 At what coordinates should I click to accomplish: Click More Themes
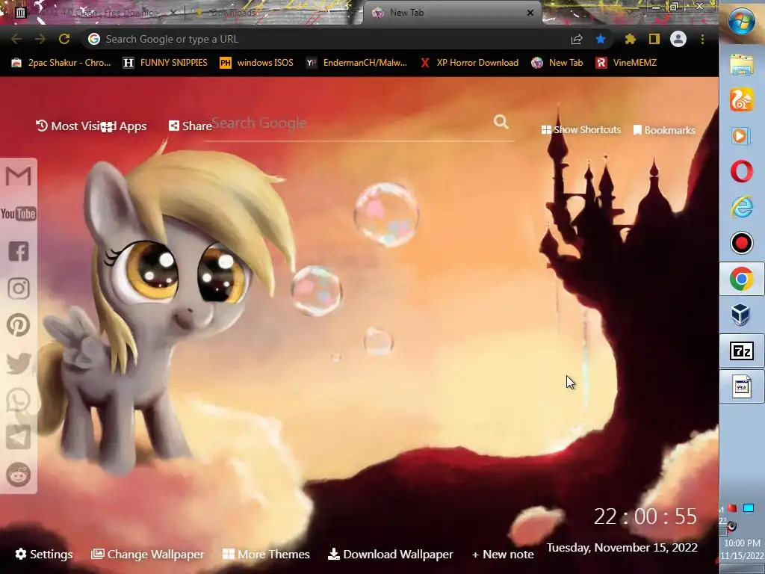pyautogui.click(x=266, y=554)
